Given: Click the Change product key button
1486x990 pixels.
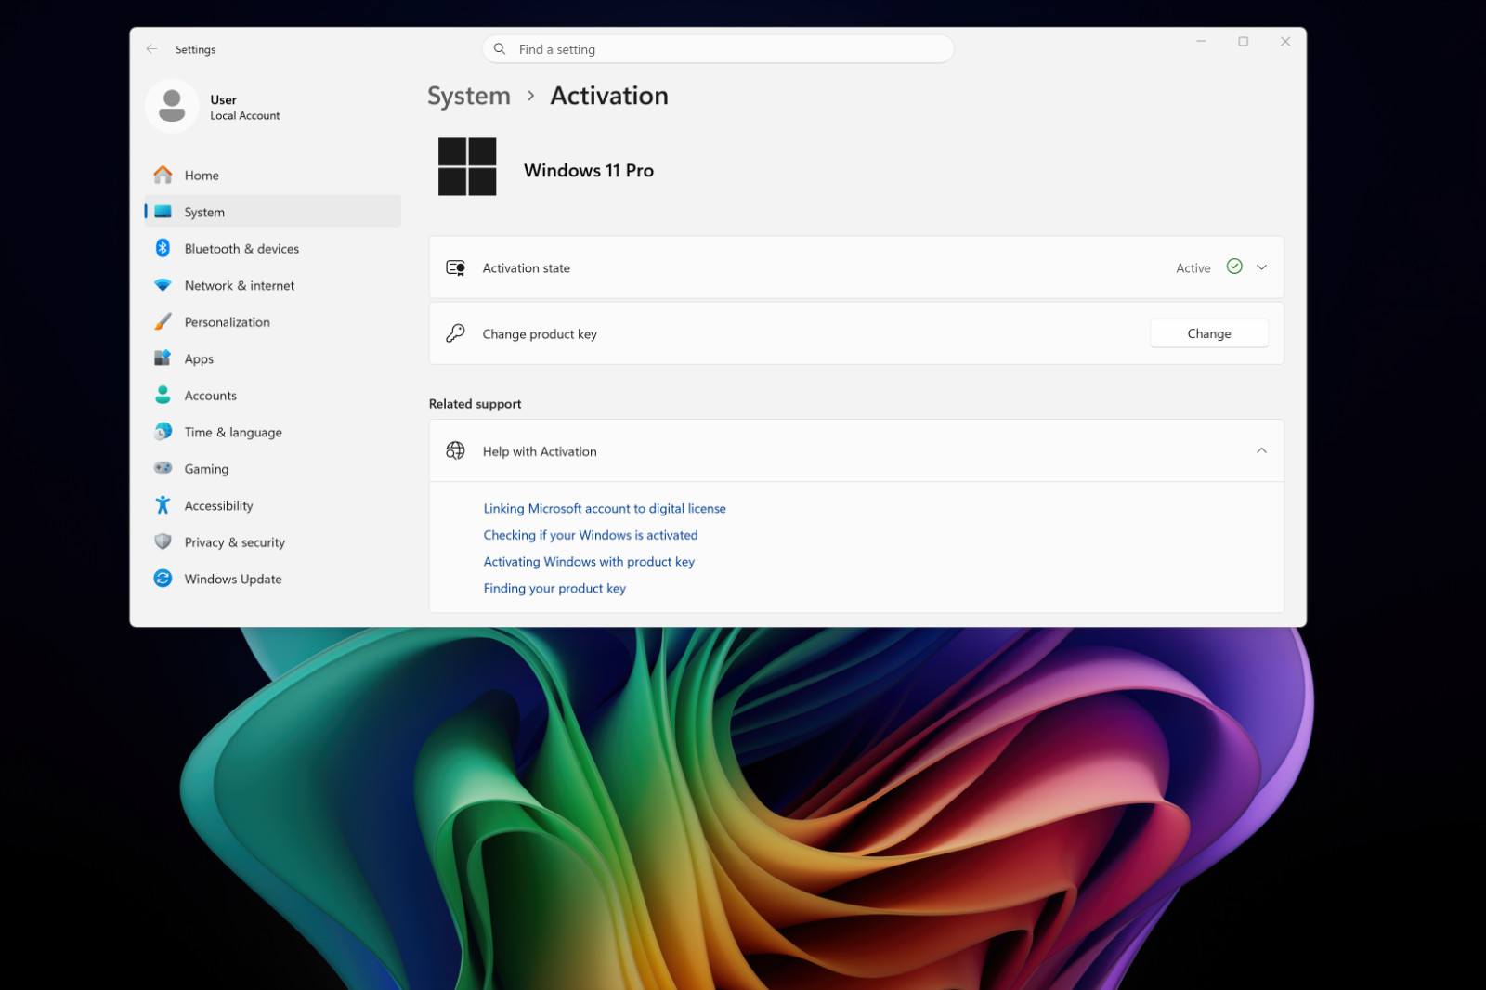Looking at the screenshot, I should [x=1208, y=333].
